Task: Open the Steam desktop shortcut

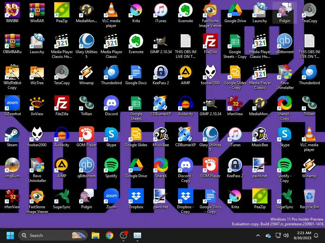Action: tap(12, 137)
